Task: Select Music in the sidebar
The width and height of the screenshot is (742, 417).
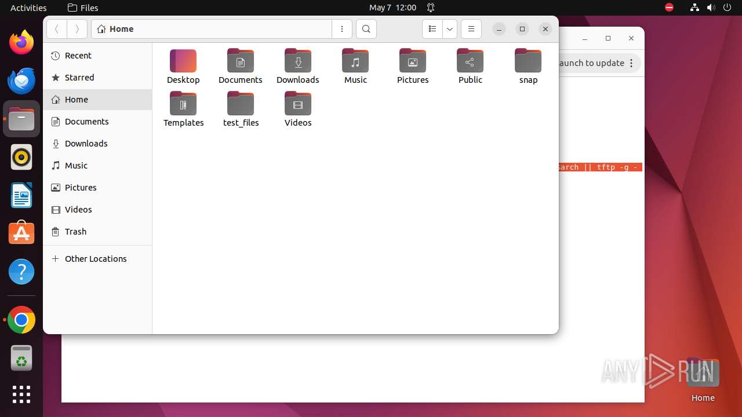Action: click(97, 166)
